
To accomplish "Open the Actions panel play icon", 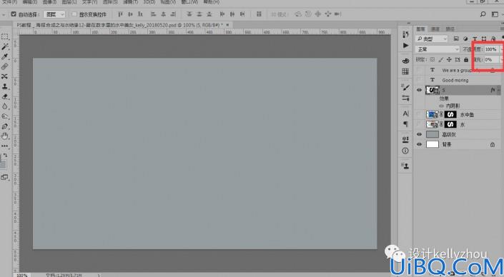I will coord(405,45).
